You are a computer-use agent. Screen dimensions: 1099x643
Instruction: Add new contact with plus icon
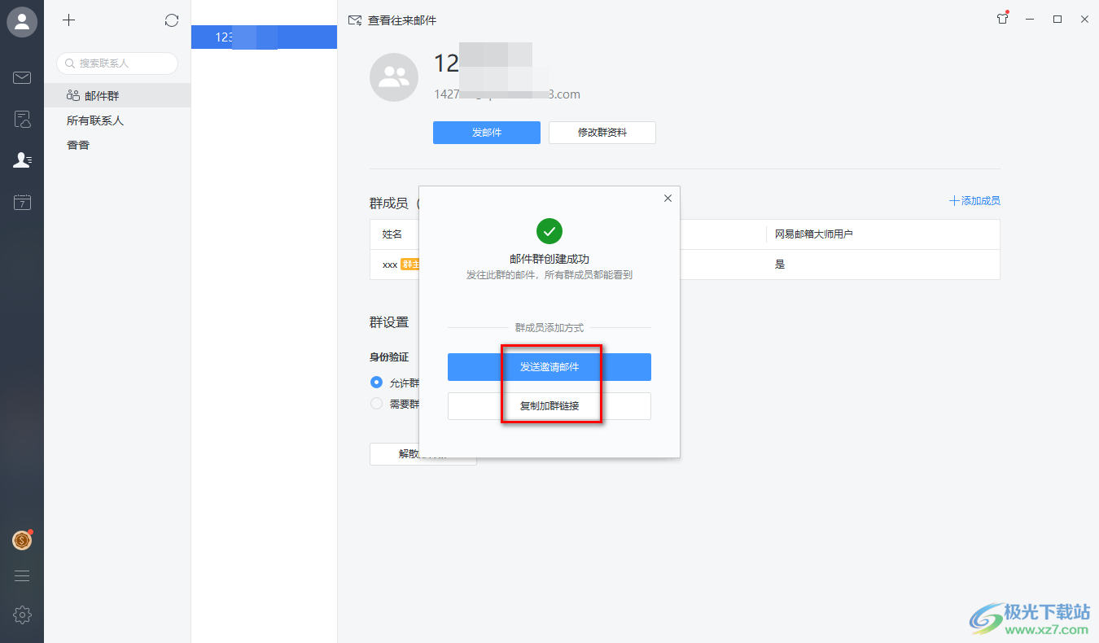[x=69, y=20]
